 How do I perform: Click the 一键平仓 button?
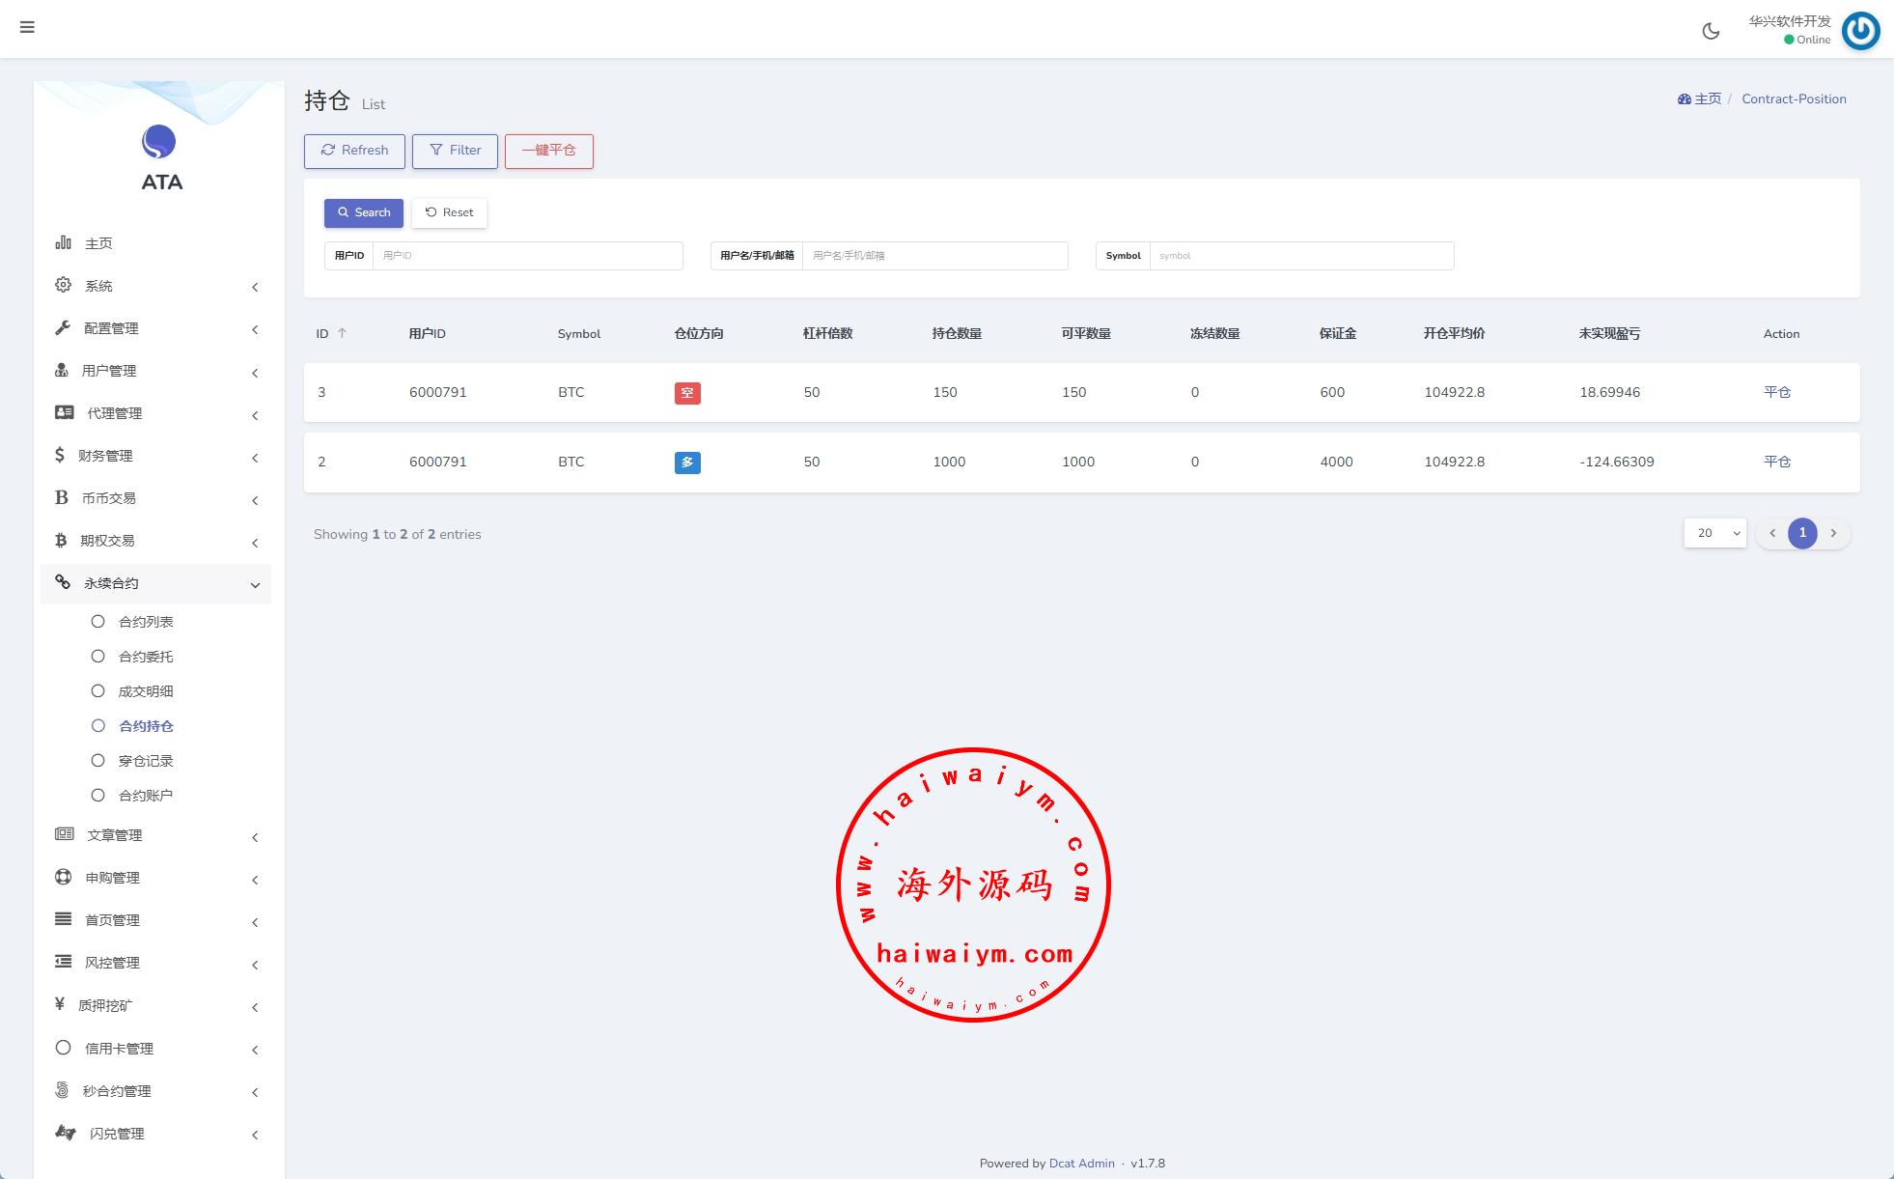tap(548, 151)
